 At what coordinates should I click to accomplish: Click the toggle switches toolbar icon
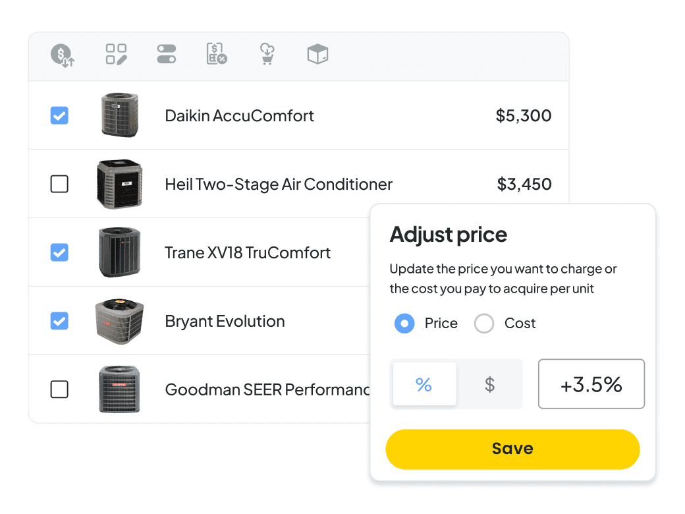167,54
